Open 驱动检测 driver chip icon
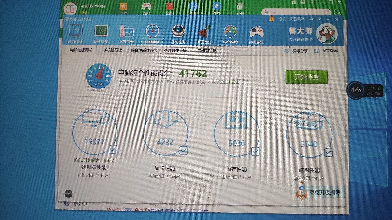392x220 pixels. (x=178, y=34)
